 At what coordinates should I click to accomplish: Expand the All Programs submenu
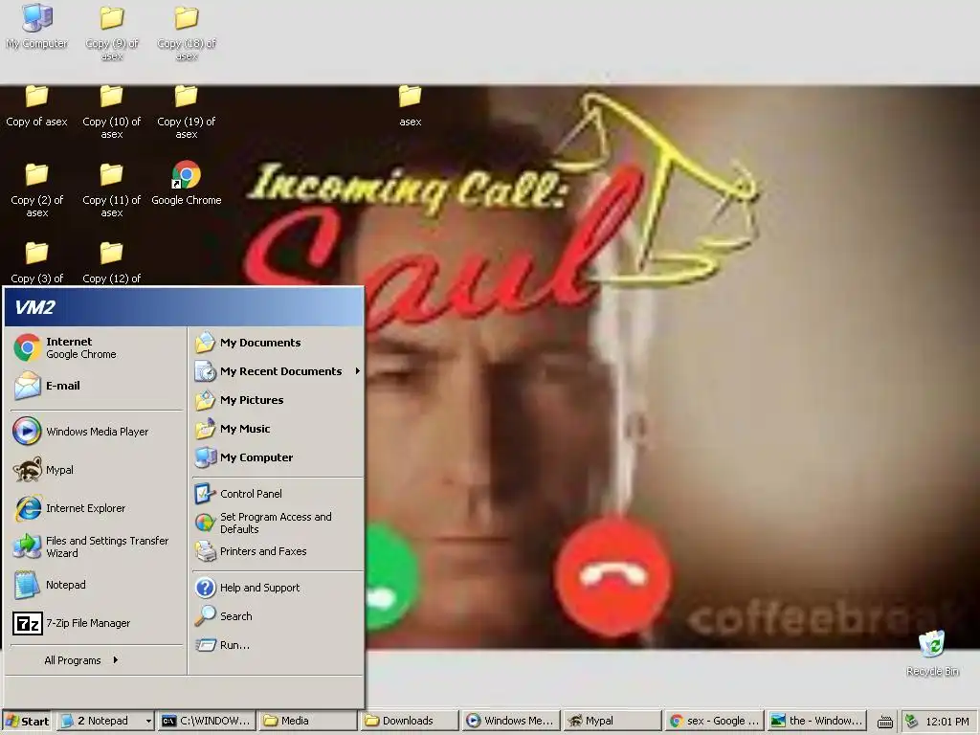tap(81, 660)
